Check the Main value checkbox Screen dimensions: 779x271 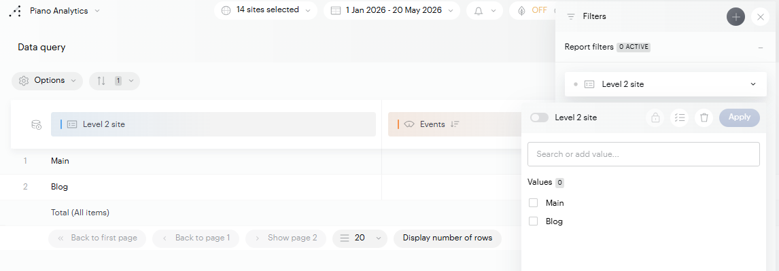(x=534, y=203)
